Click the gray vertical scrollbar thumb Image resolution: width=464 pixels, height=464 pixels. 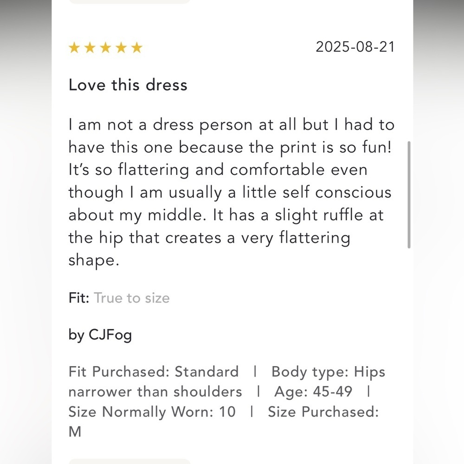[x=409, y=195]
